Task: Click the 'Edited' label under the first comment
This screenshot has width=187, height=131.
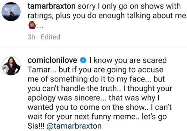Action: click(51, 37)
